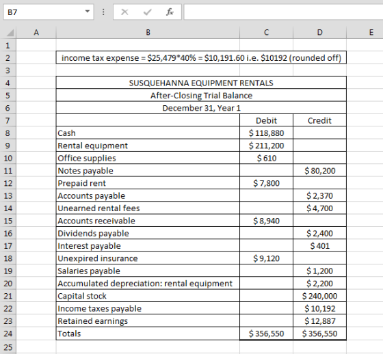
Task: Click into the formula bar input
Action: 283,12
